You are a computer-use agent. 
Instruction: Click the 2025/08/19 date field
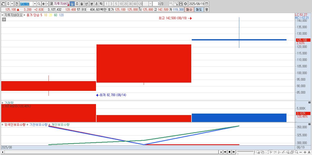196,4
